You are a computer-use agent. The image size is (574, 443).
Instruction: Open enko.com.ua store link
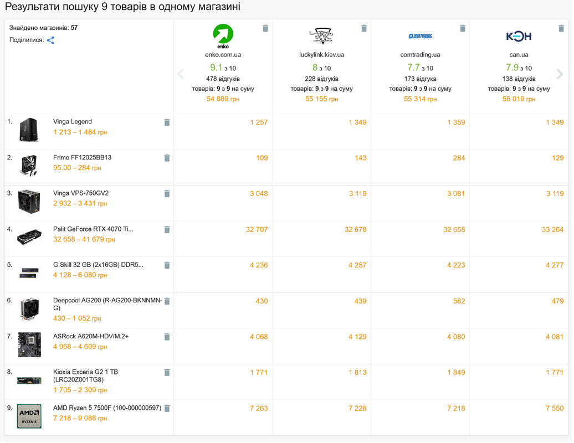click(x=223, y=55)
